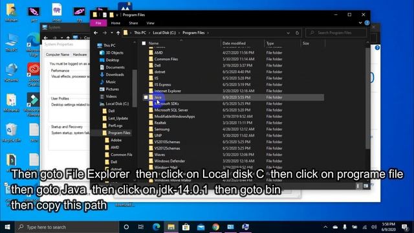Viewport: 414px width, 233px height.
Task: Open Microsoft Store from taskbar
Action: (x=186, y=227)
